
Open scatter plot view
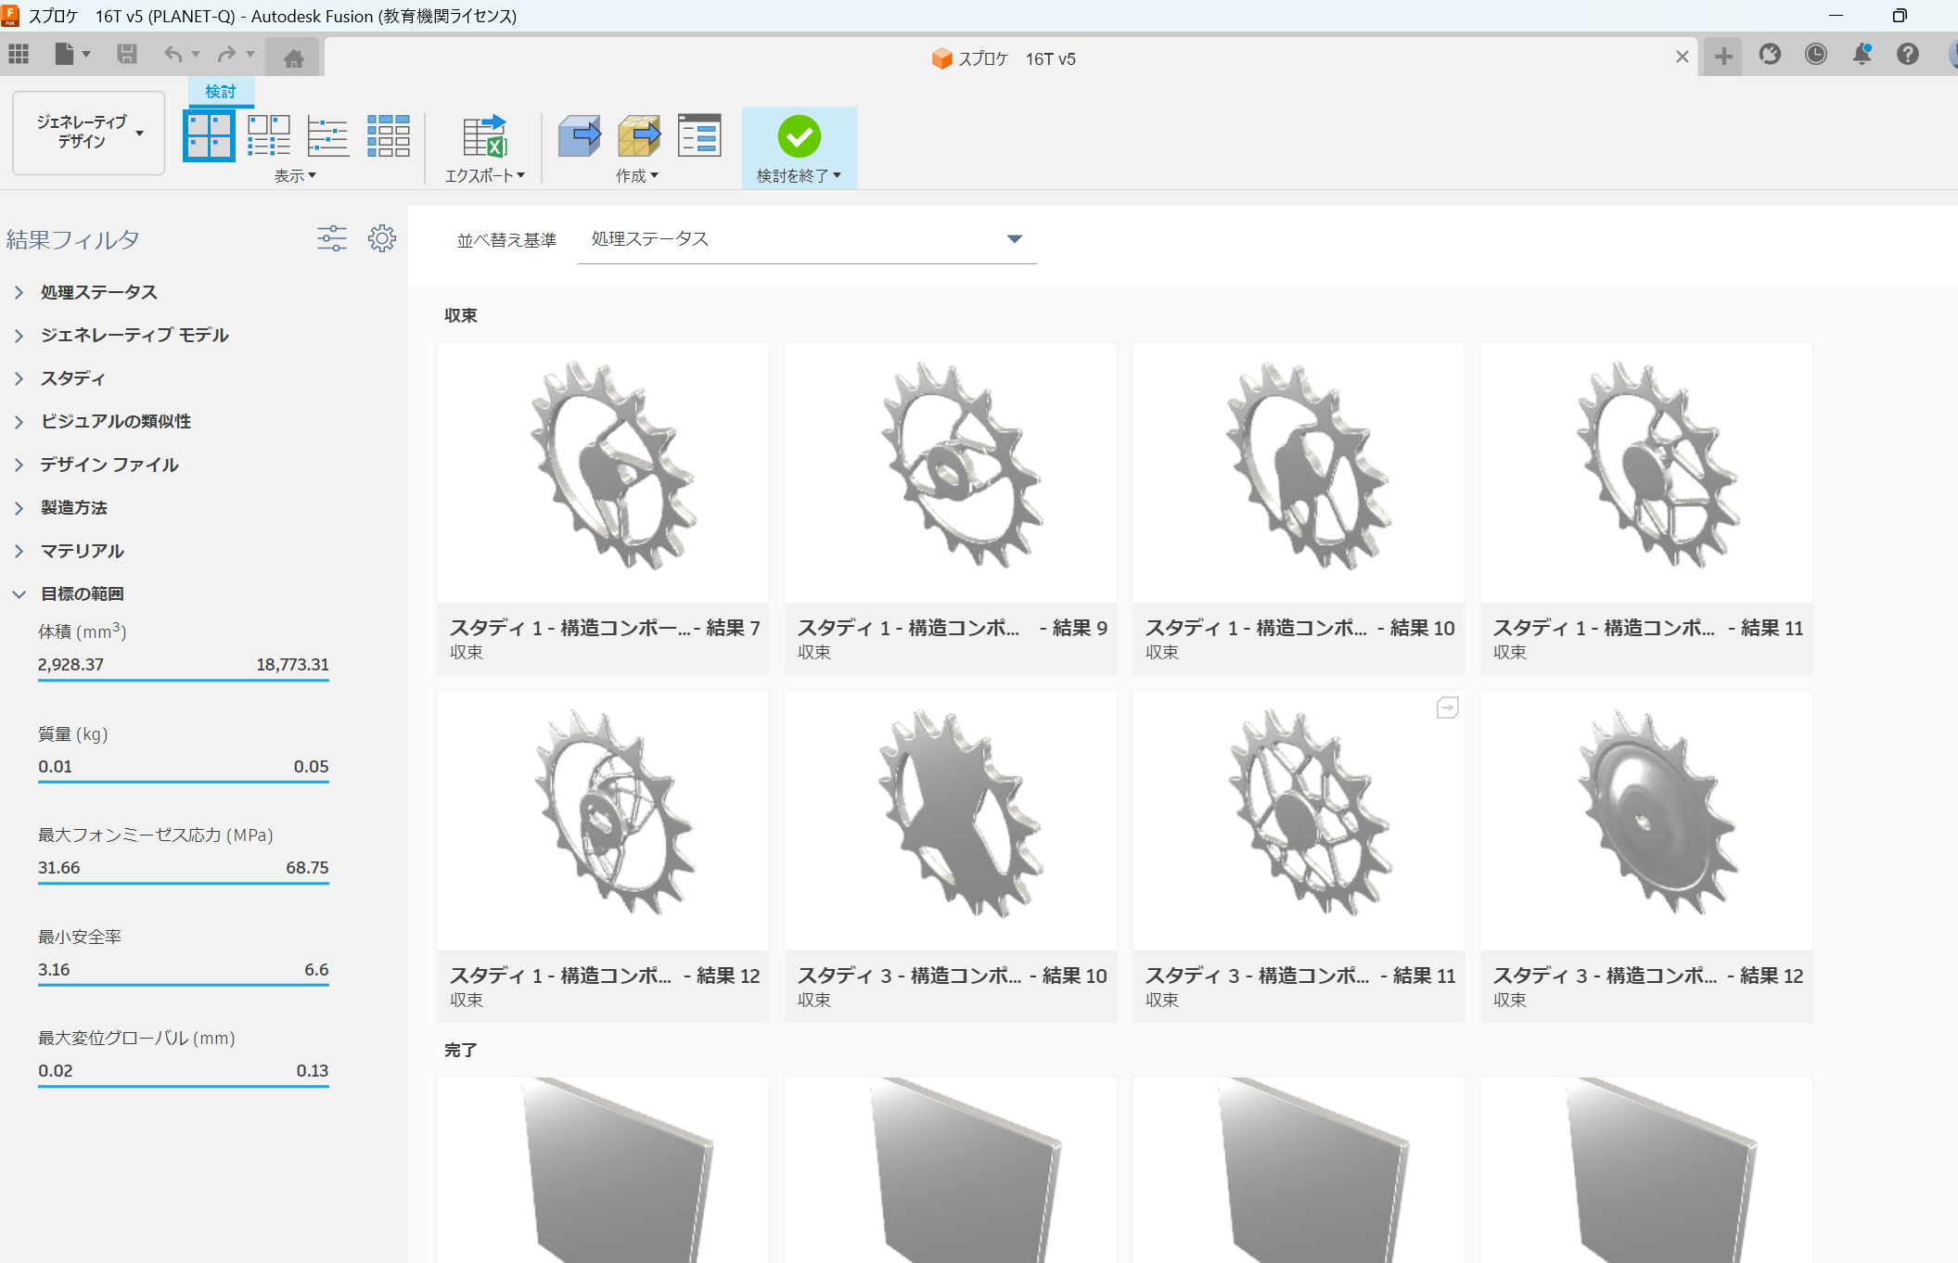click(327, 136)
